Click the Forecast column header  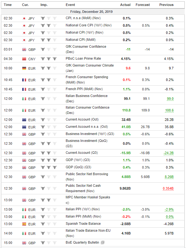point(143,5)
